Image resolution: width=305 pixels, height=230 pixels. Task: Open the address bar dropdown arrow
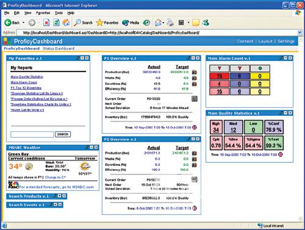[x=300, y=32]
